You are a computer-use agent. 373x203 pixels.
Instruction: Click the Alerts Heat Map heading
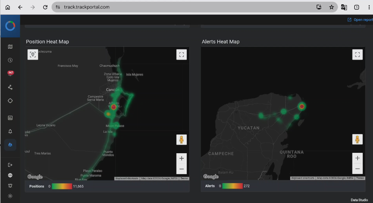point(220,42)
